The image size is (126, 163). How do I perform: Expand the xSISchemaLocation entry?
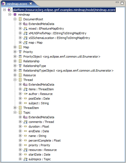click(x=20, y=38)
